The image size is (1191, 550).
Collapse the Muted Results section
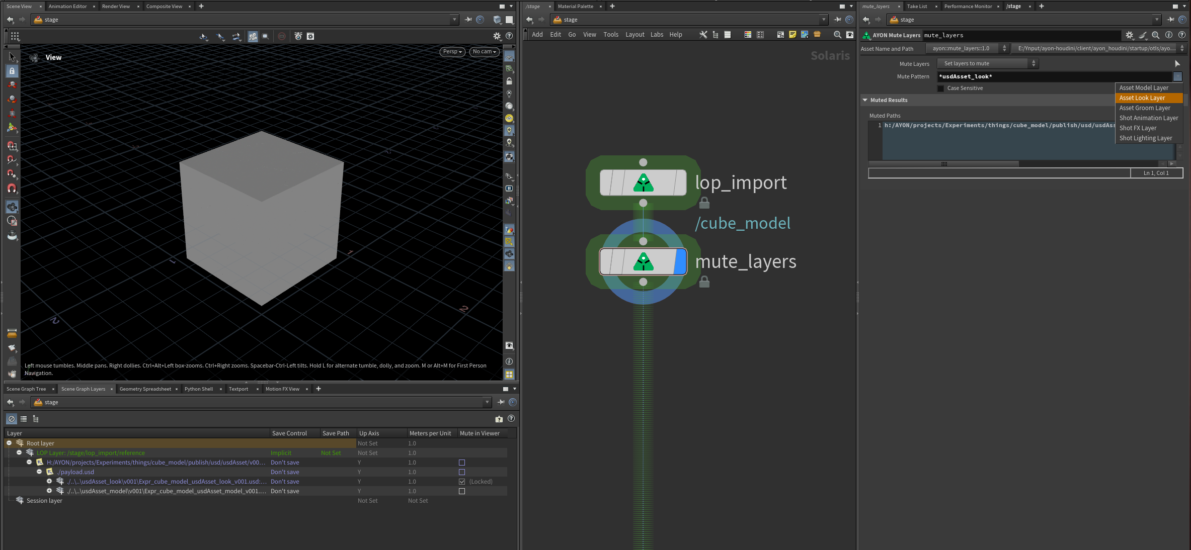coord(865,100)
